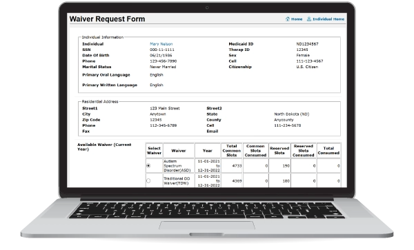
Task: Click the Reserved Slots column header
Action: (279, 150)
